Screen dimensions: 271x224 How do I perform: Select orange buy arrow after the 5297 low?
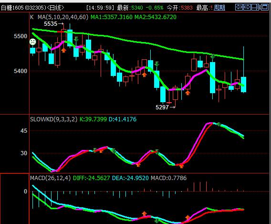[x=188, y=93]
